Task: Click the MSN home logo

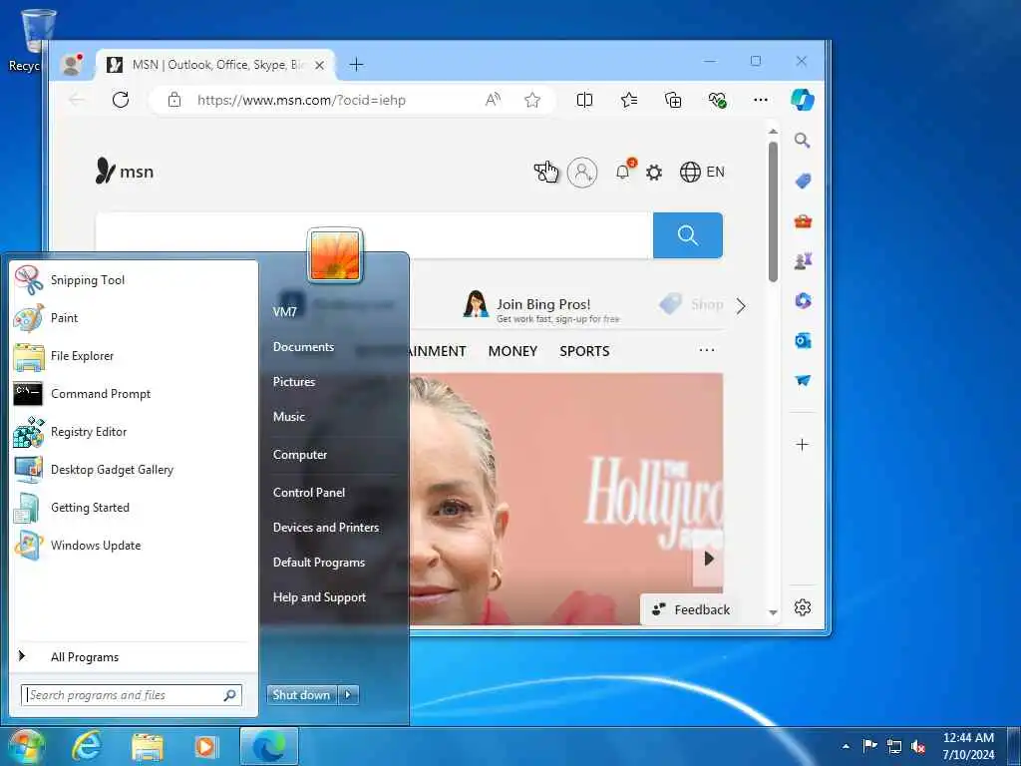Action: click(124, 172)
